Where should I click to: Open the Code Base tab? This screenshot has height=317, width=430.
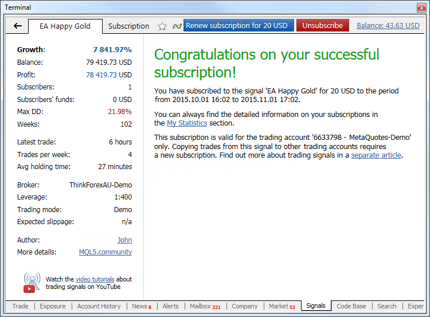pyautogui.click(x=351, y=306)
